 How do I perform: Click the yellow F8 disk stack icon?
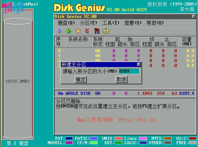click(x=106, y=31)
